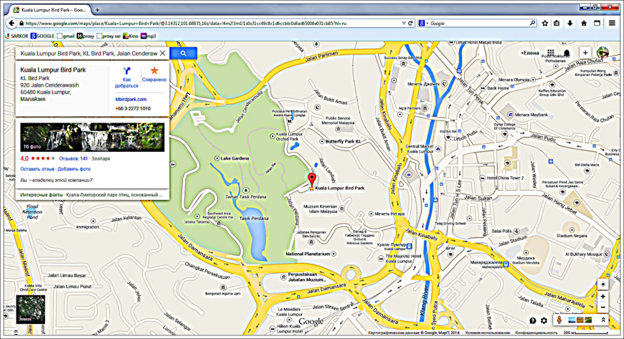Expand imagery strip with double chevron

pos(603,320)
